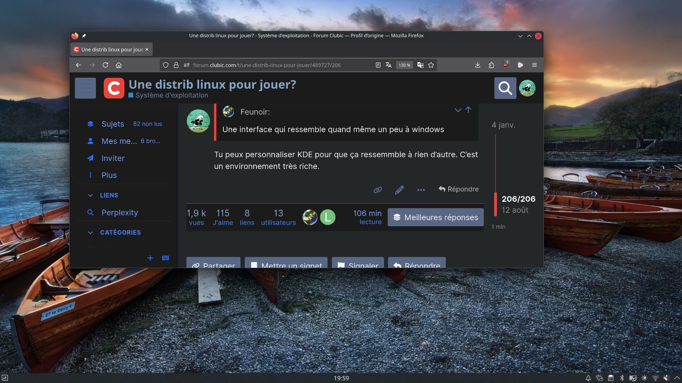Open the Firefox extensions puzzle icon
682x383 pixels.
(x=491, y=65)
